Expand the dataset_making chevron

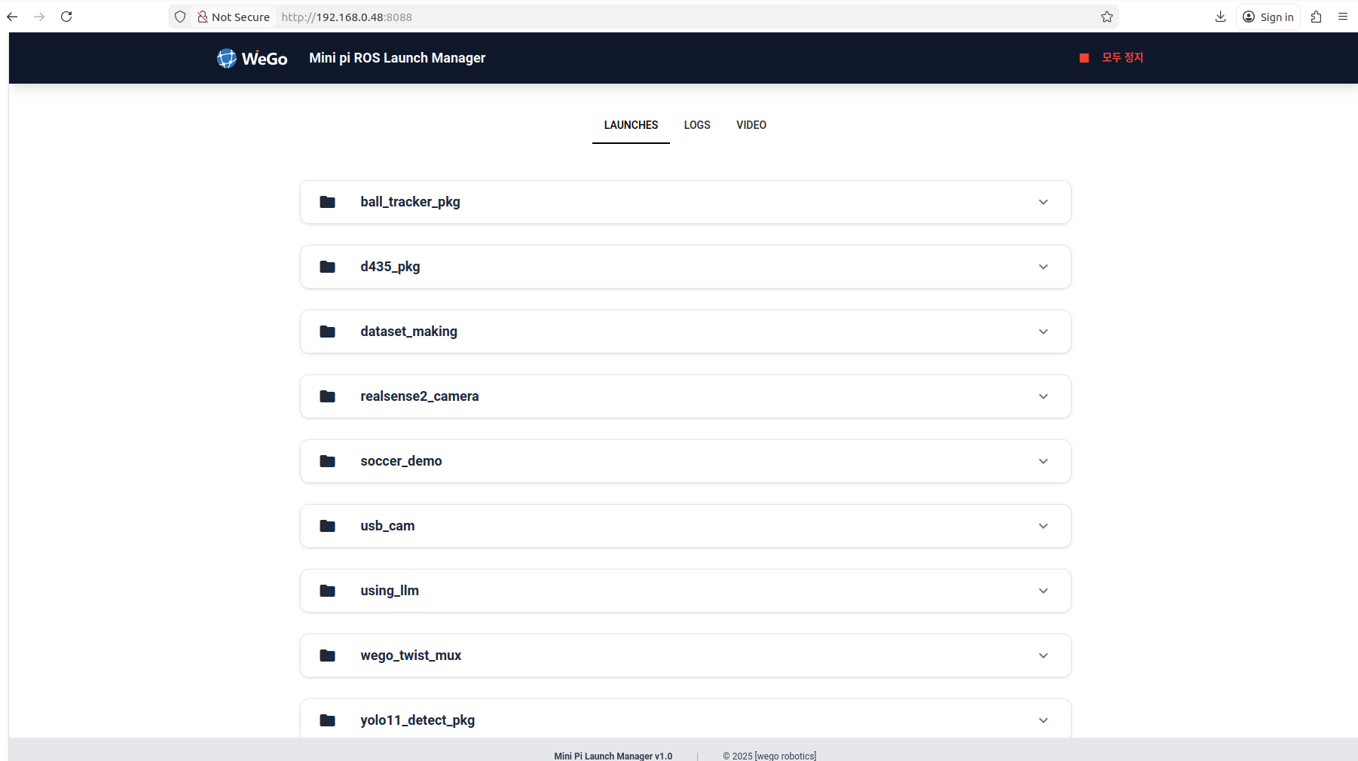[x=1043, y=332]
